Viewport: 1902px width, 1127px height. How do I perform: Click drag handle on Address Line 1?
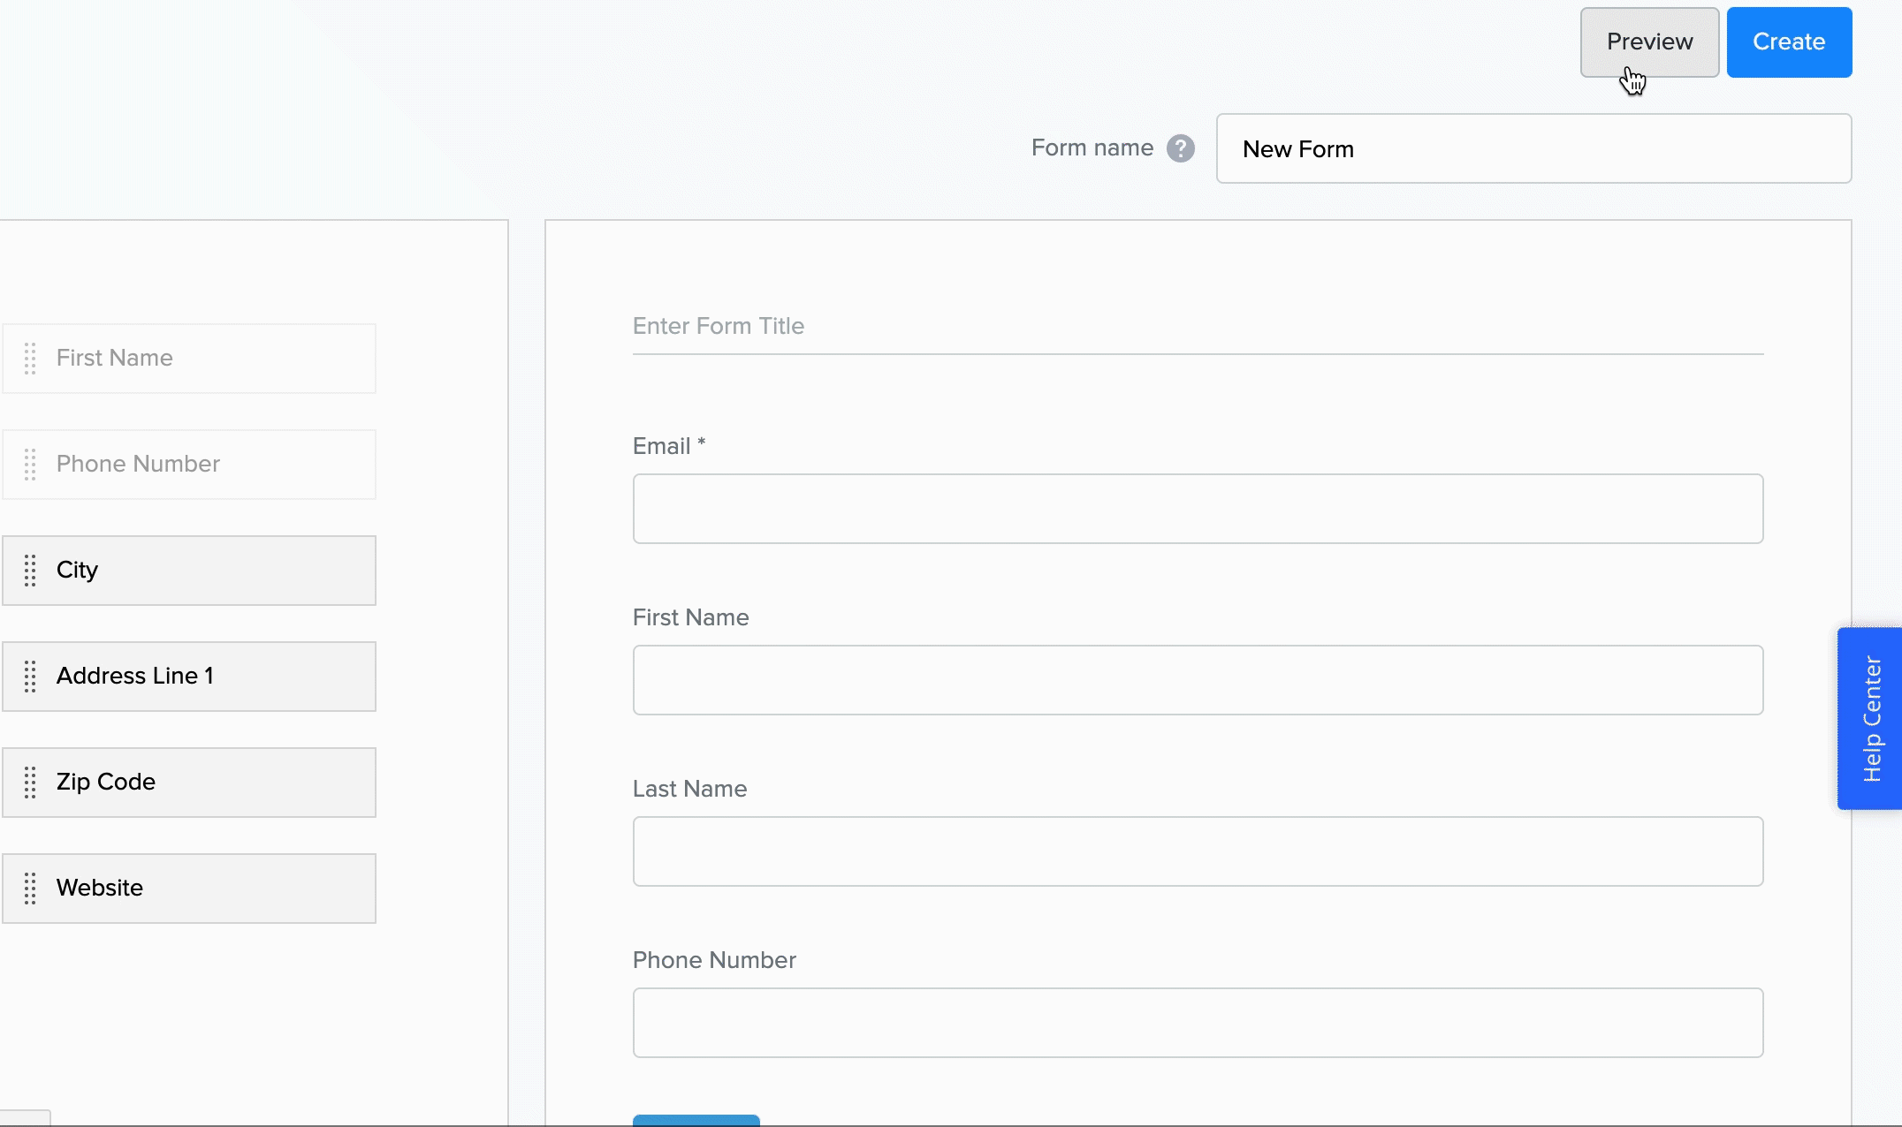click(30, 677)
